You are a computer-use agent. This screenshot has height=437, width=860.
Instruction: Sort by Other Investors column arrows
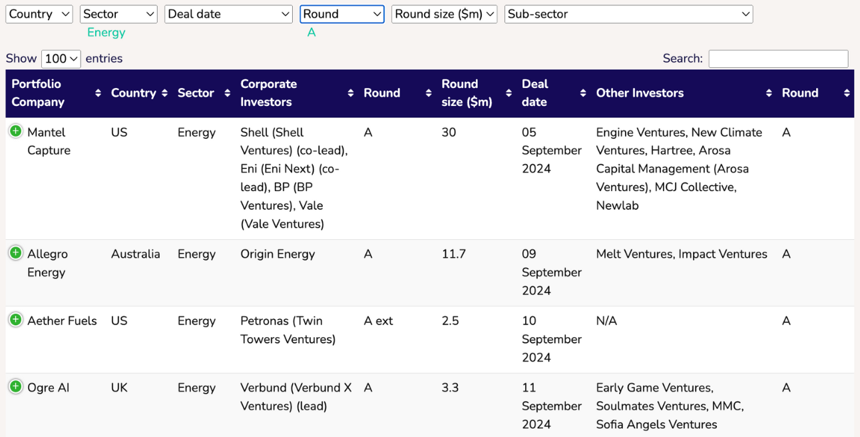[x=769, y=93]
